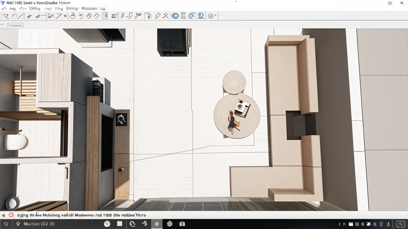This screenshot has width=408, height=229.
Task: Click the teapot-shaped toolbar icon
Action: click(72, 16)
